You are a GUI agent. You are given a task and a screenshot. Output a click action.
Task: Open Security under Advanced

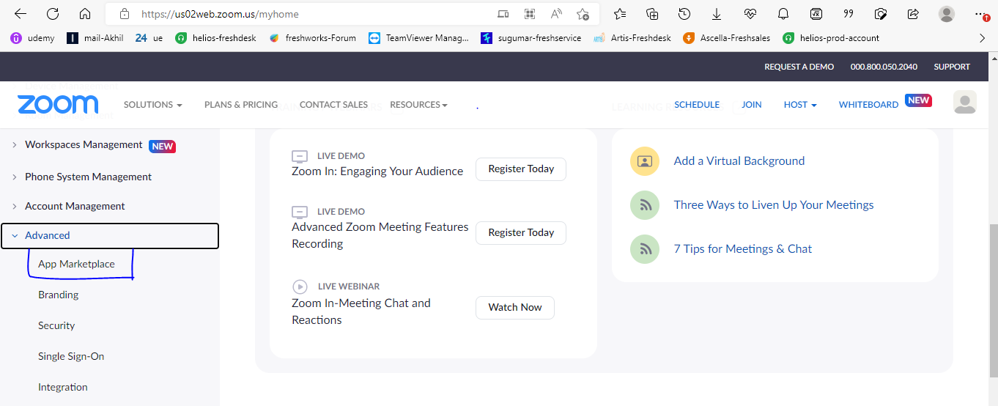pyautogui.click(x=56, y=325)
